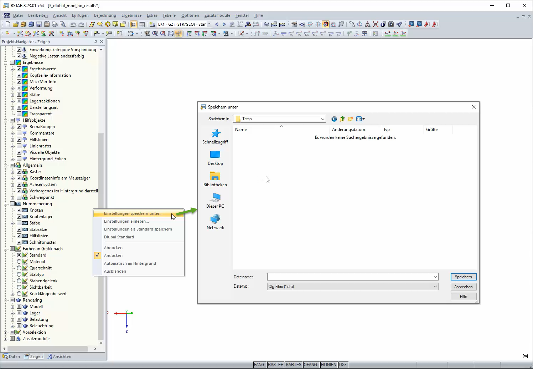
Task: Collapse the Ergebnisse tree node
Action: [6, 62]
